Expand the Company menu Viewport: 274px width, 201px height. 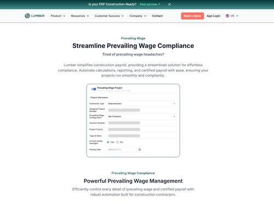(138, 16)
